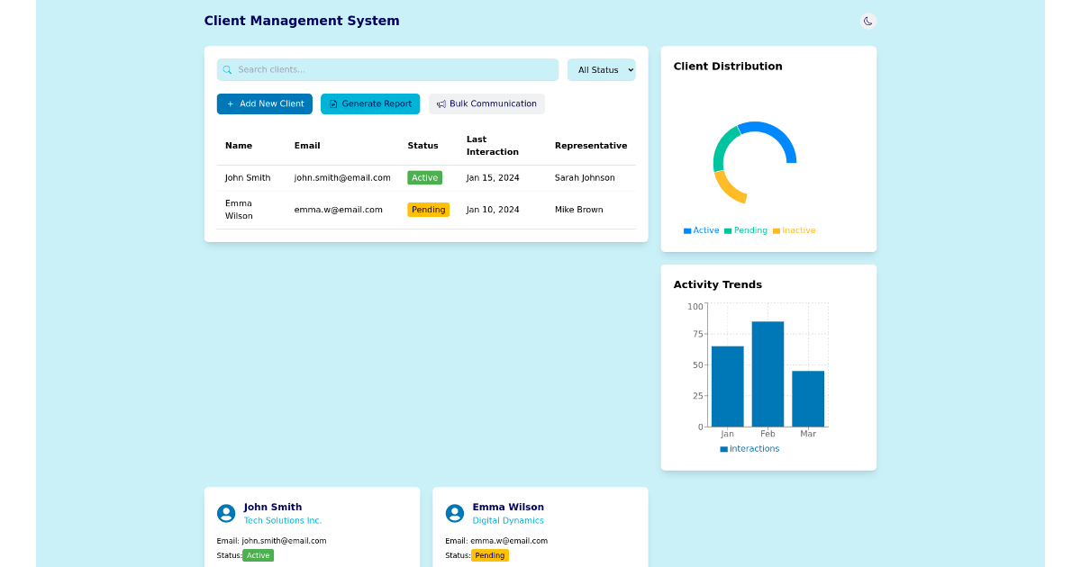
Task: Click the megaphone icon on Bulk Communication
Action: pos(441,103)
